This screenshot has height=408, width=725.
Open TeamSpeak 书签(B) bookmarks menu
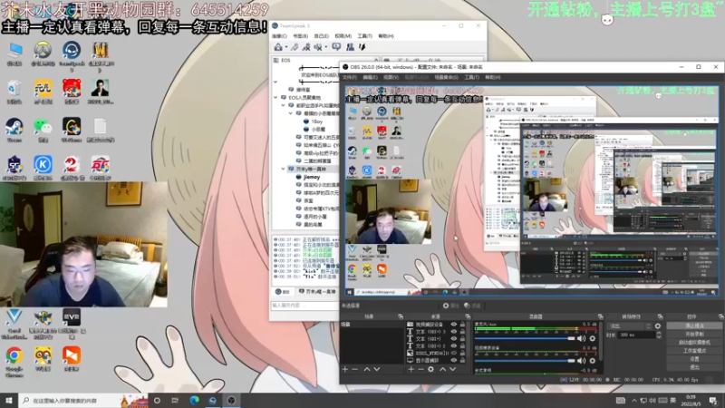tap(301, 35)
